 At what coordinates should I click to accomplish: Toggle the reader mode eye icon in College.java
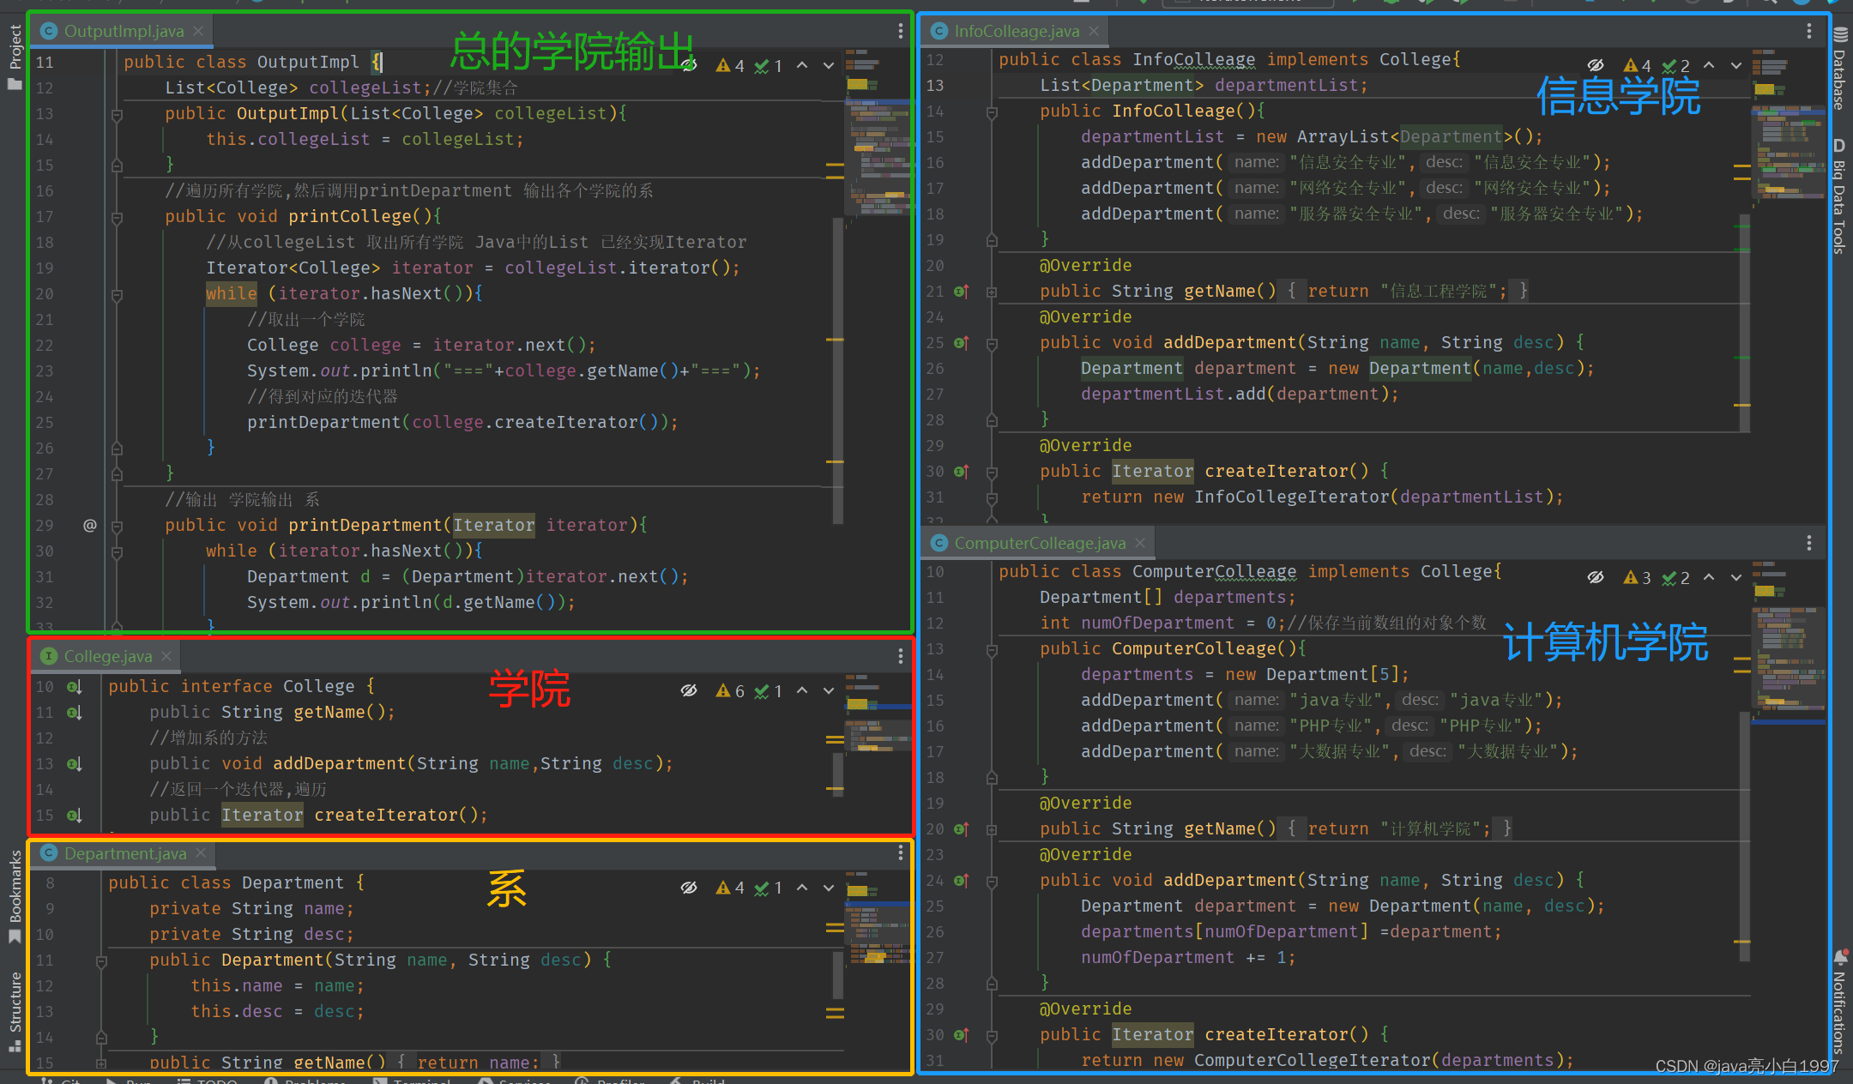pyautogui.click(x=689, y=690)
